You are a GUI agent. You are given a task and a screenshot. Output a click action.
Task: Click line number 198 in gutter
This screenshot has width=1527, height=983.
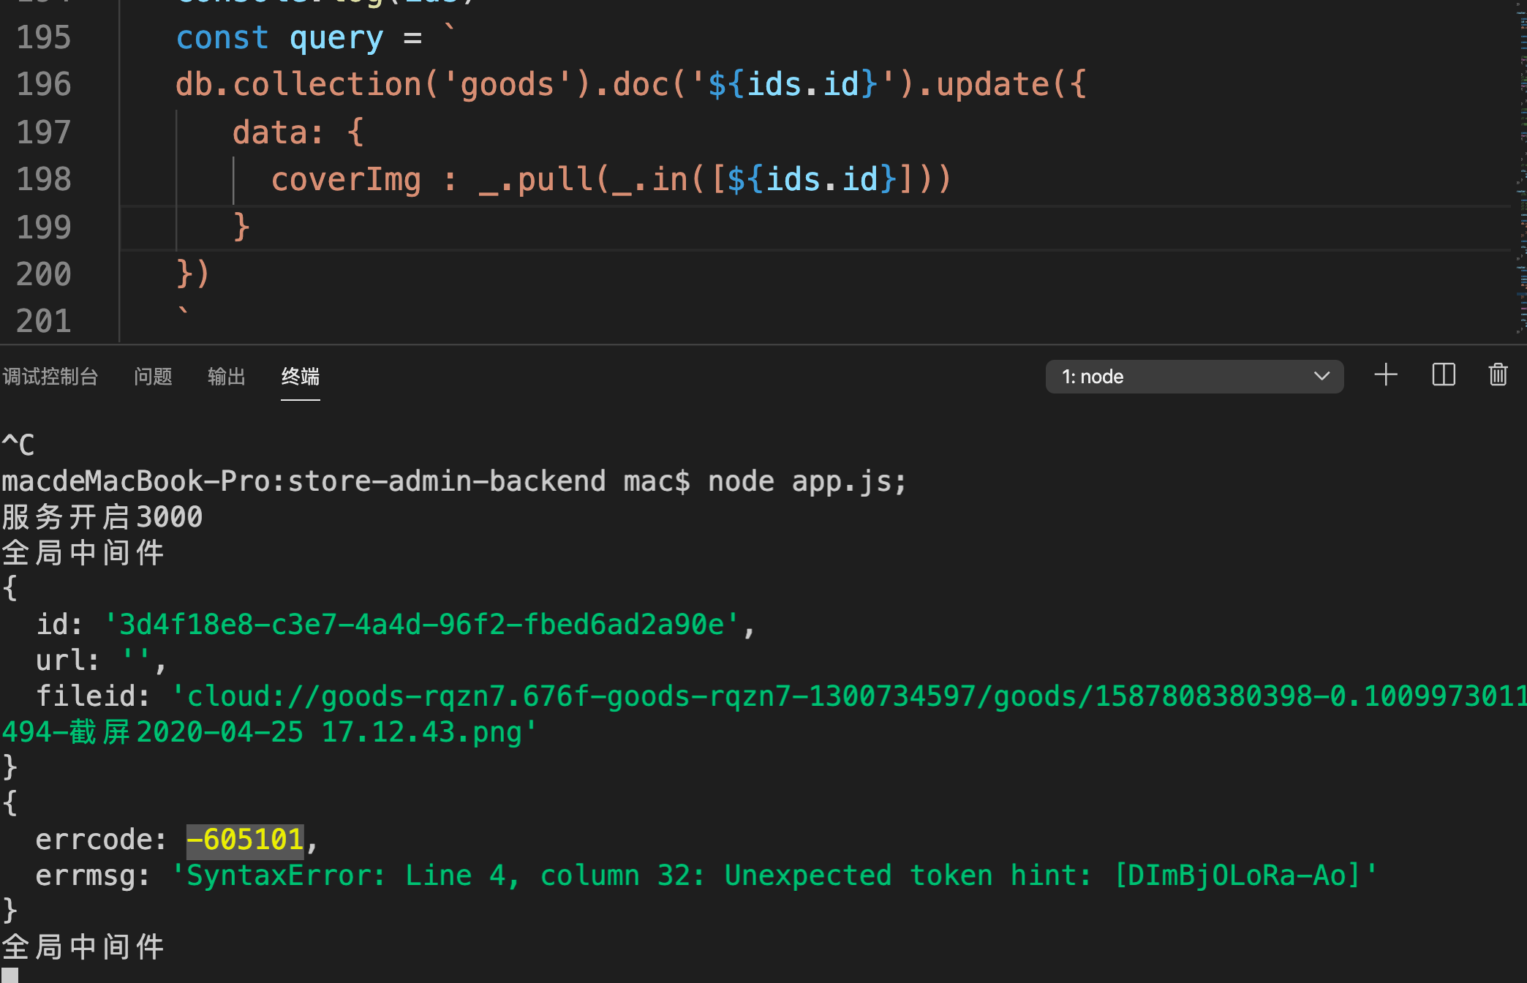click(x=44, y=180)
